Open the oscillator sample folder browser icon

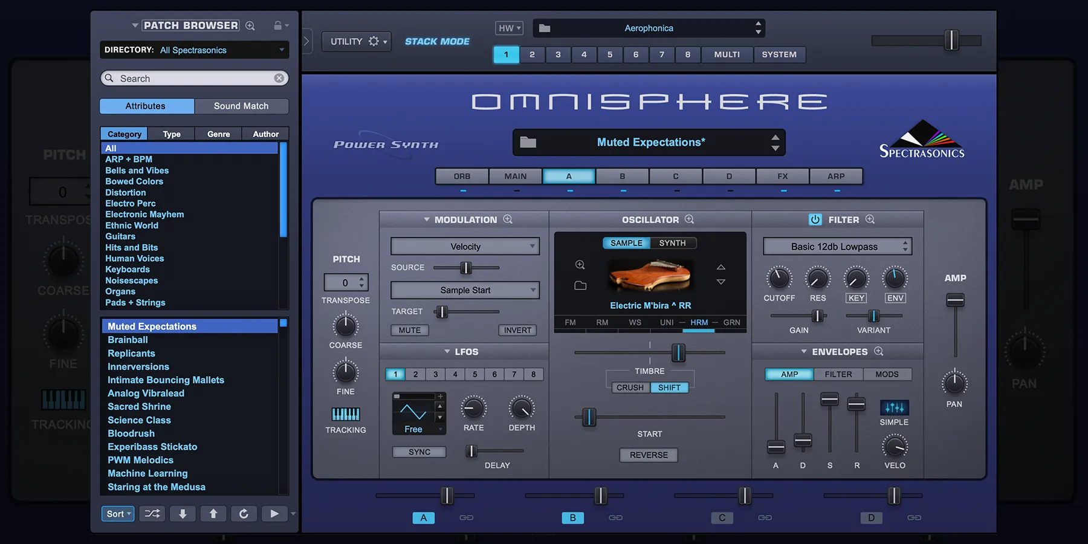580,285
